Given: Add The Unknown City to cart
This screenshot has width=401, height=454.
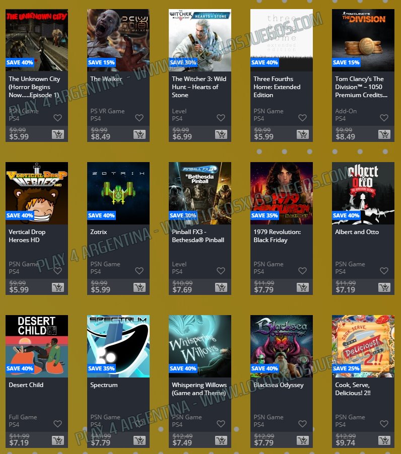Looking at the screenshot, I should tap(57, 134).
